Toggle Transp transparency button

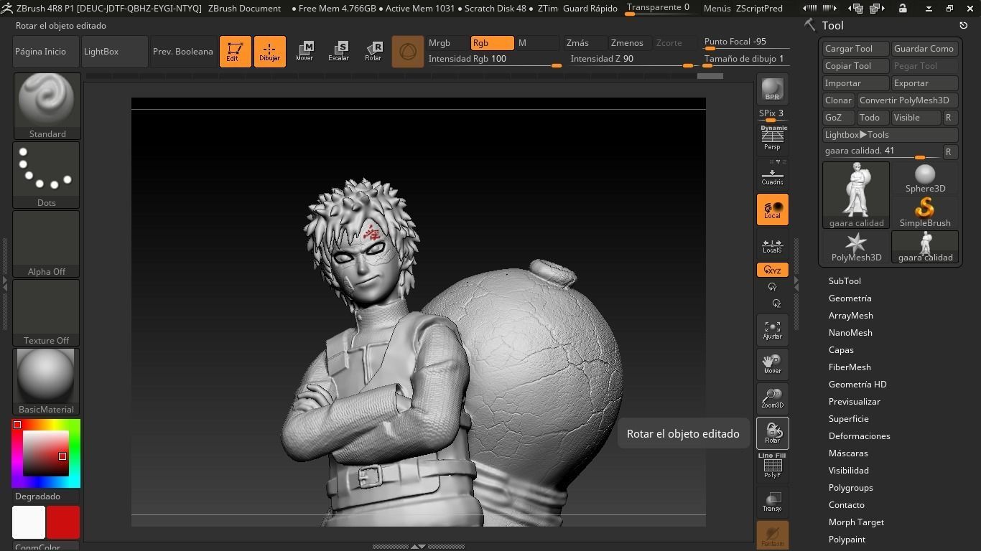772,501
